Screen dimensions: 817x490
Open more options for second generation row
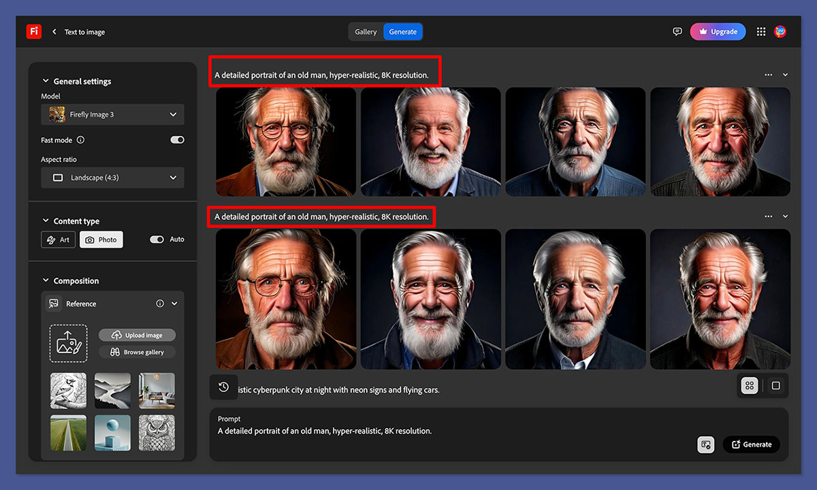(x=769, y=216)
